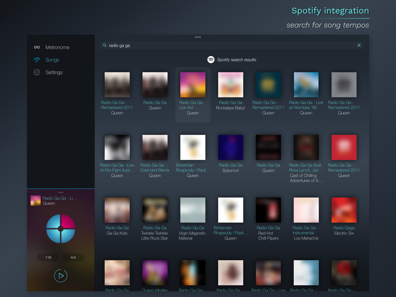Select the Live At Fire Fight Aust… cover
The image size is (396, 297).
(117, 147)
